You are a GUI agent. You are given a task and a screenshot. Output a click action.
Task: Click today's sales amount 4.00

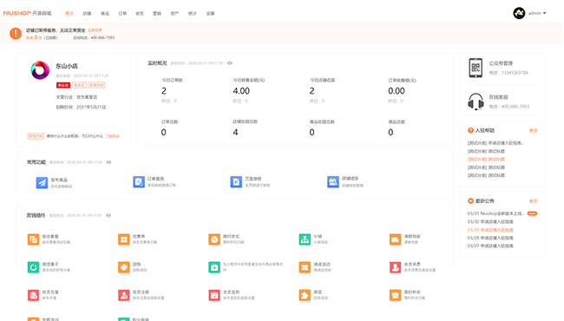[x=241, y=91]
